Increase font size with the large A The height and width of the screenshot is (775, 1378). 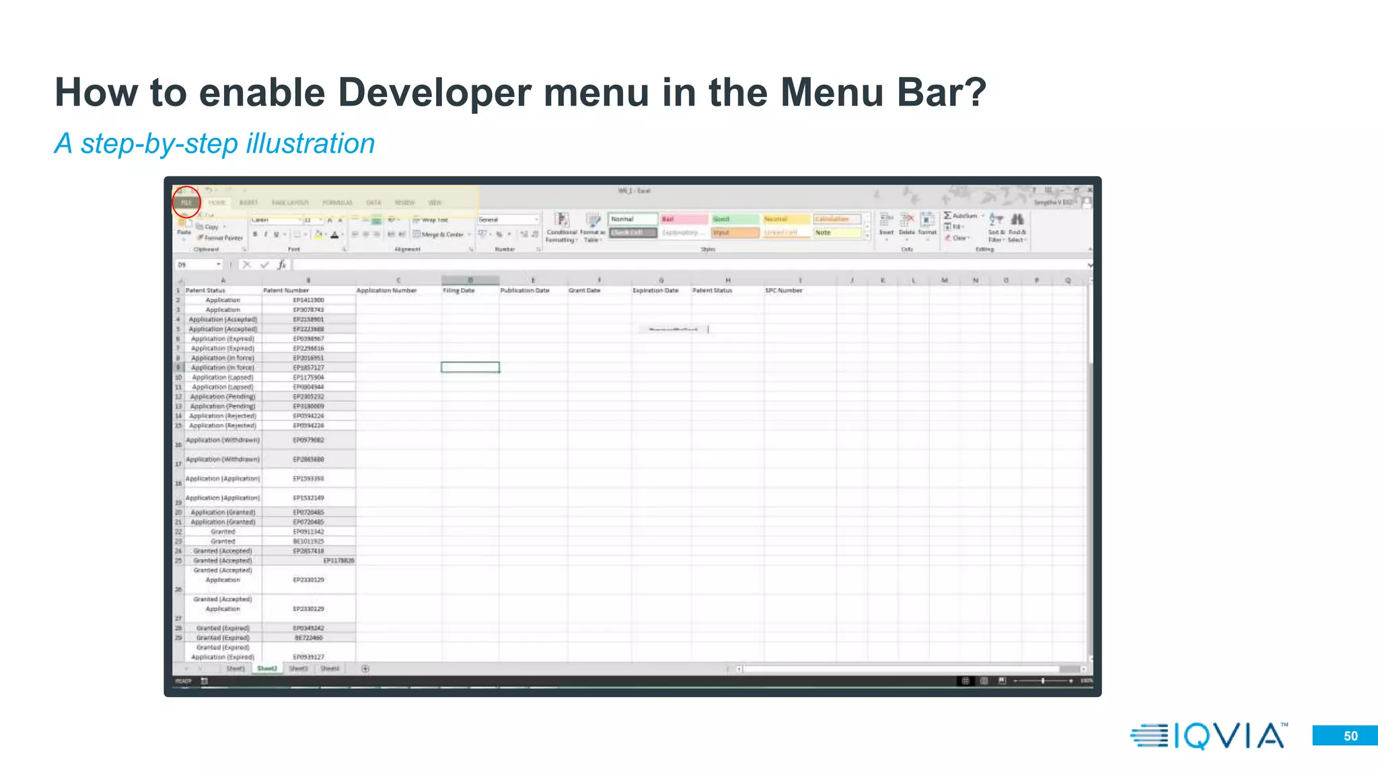coord(330,220)
